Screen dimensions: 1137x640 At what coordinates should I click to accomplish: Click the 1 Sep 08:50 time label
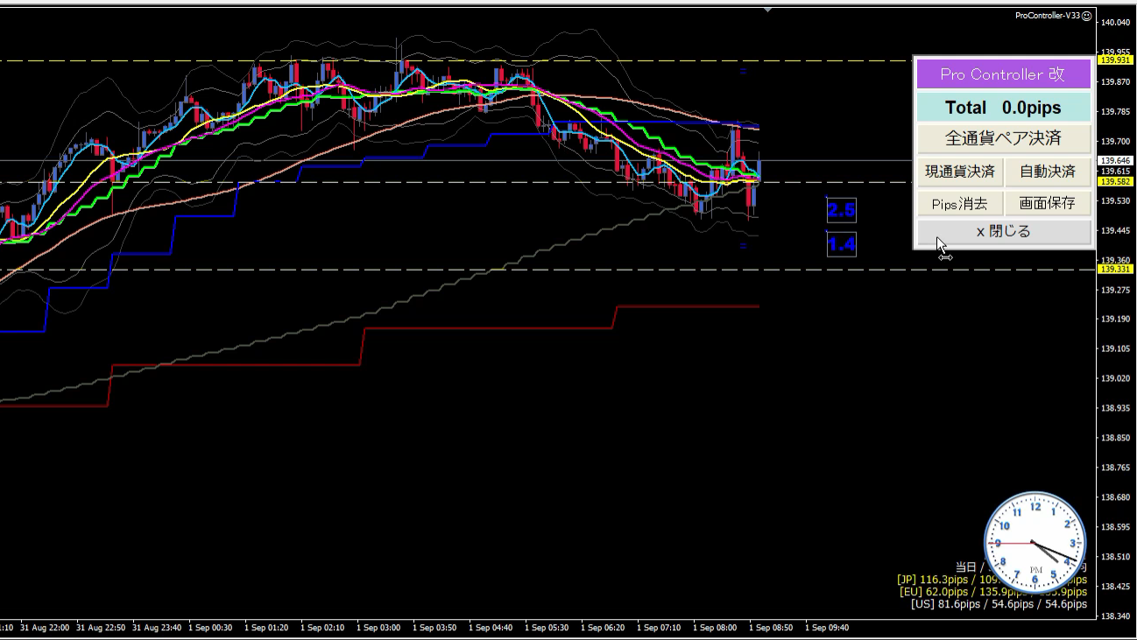tap(771, 628)
